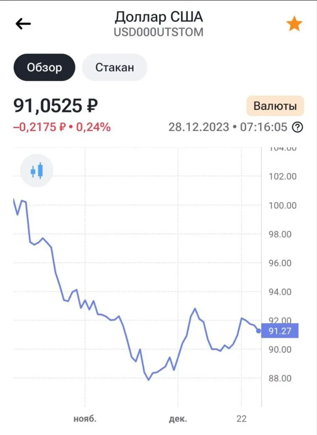
Task: Toggle the favorite star icon
Action: 294,24
